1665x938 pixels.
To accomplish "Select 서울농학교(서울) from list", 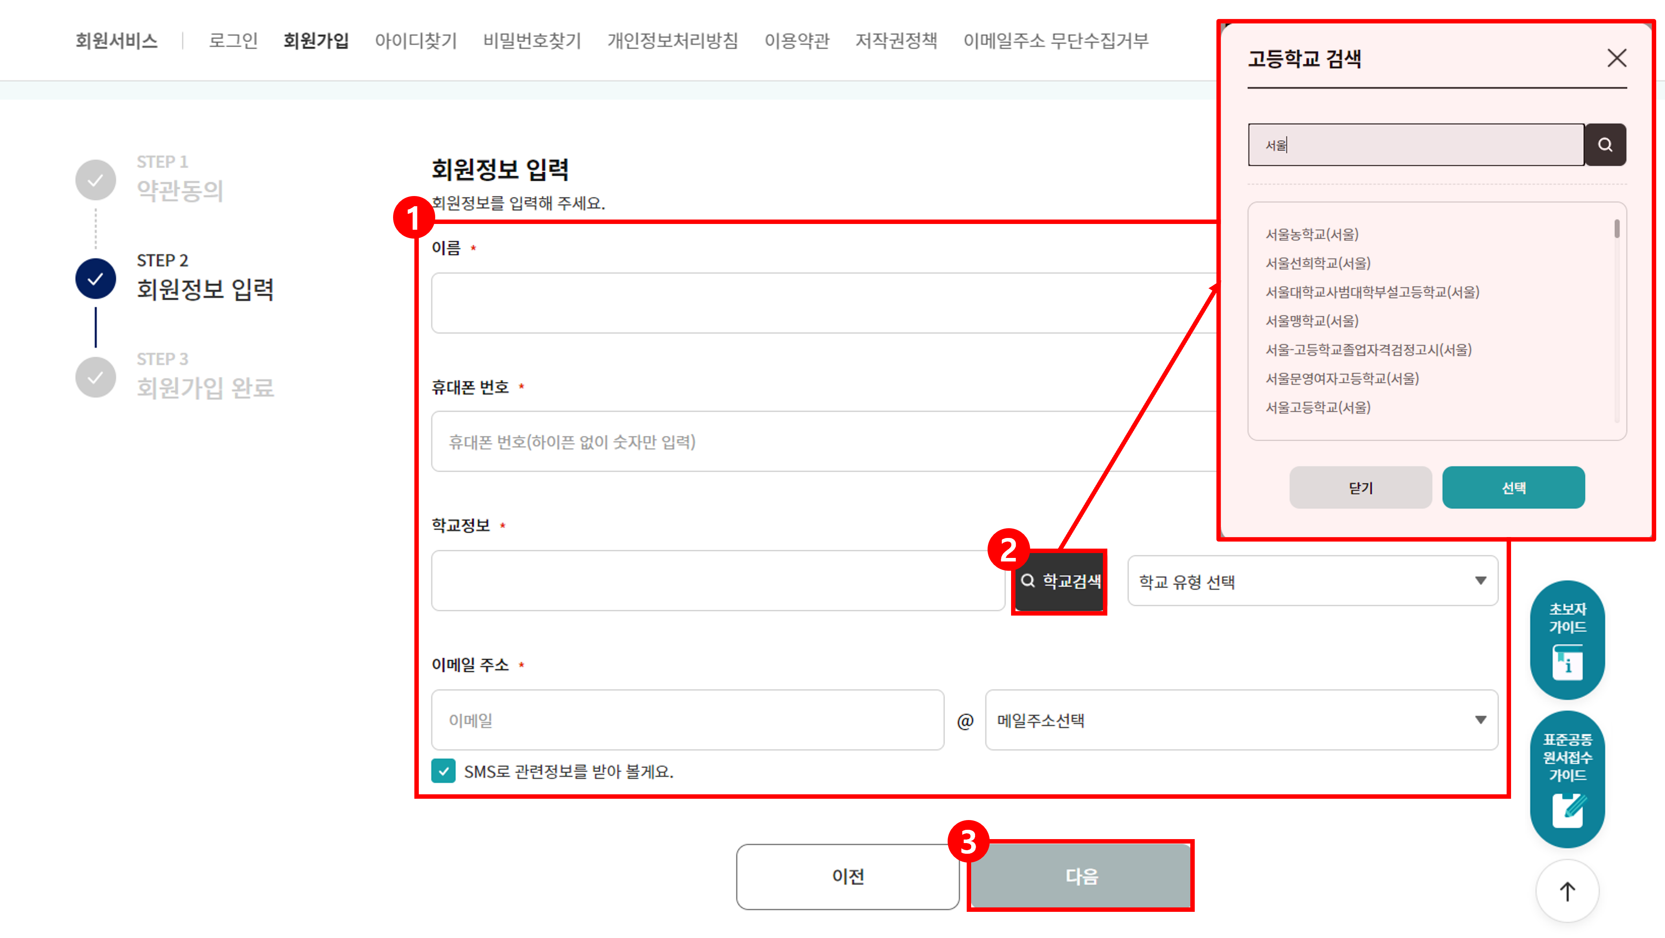I will pos(1312,234).
